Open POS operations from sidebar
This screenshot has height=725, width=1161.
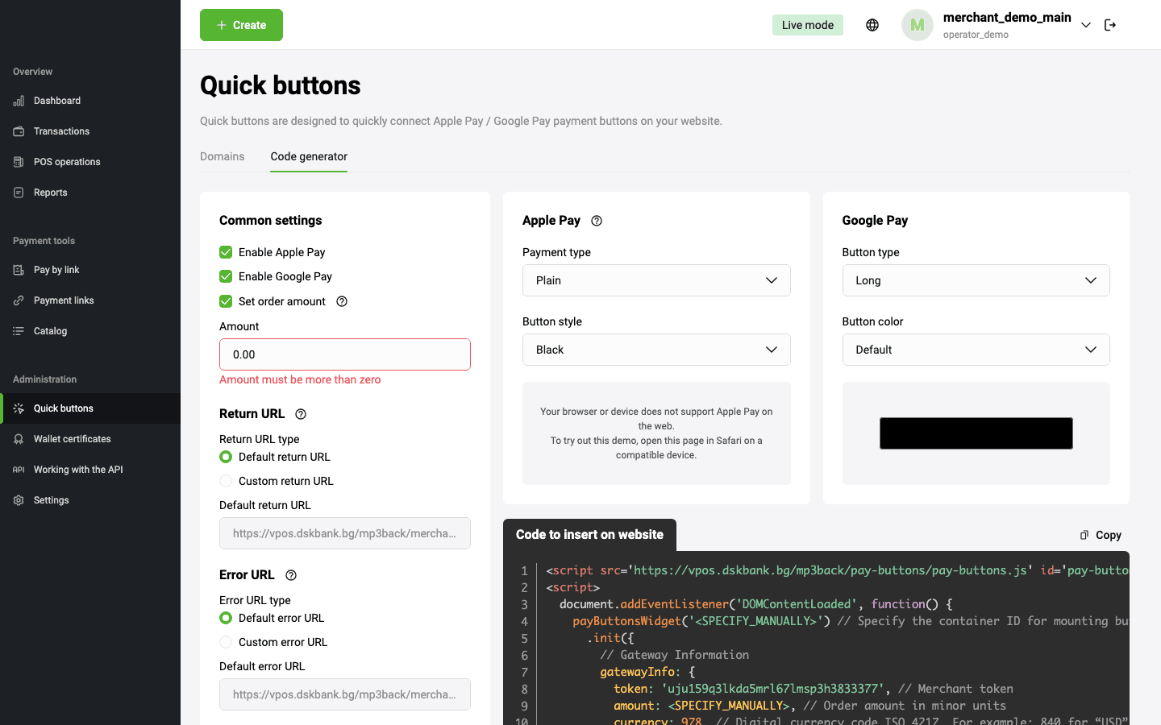[18, 161]
